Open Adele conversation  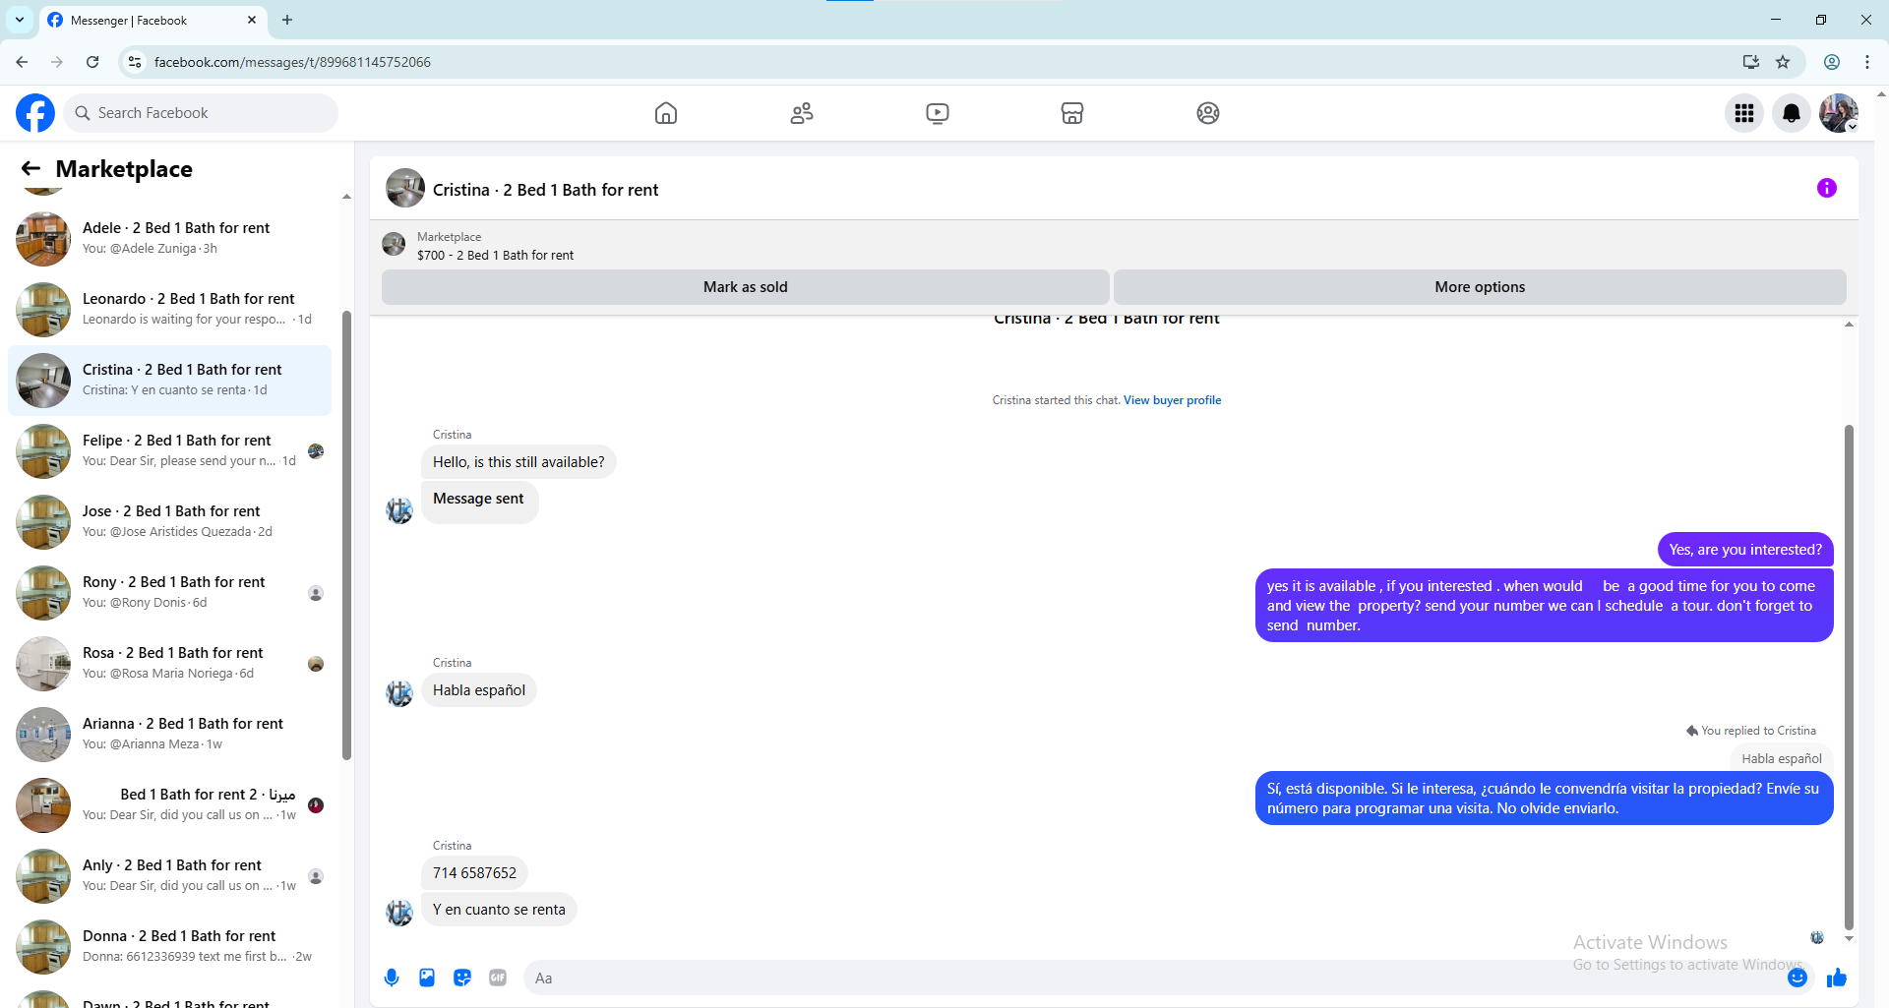click(169, 238)
